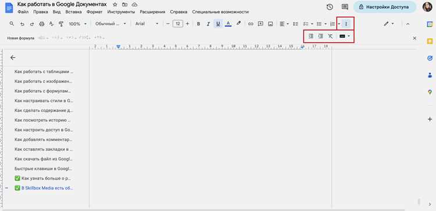Open the comments history
The height and width of the screenshot is (211, 436).
coord(345,7)
